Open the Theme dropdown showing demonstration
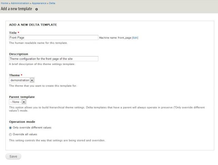 (22, 80)
